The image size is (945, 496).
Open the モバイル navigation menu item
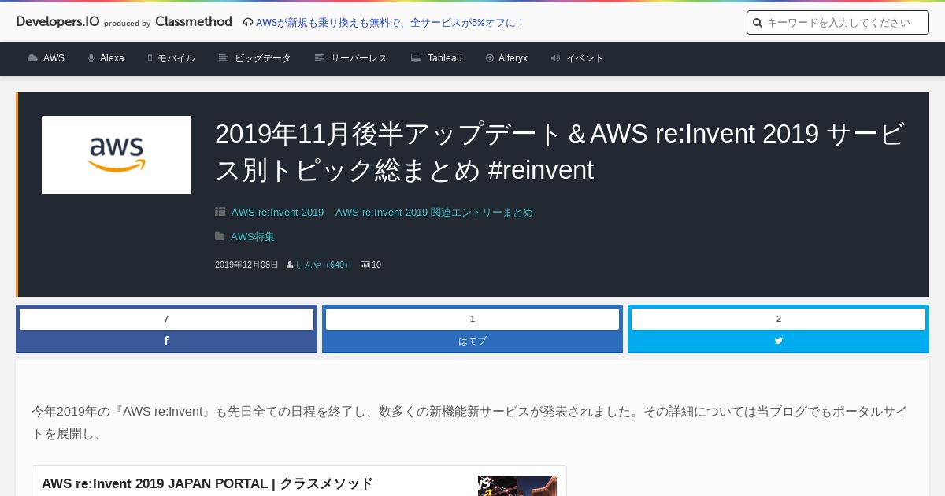176,58
